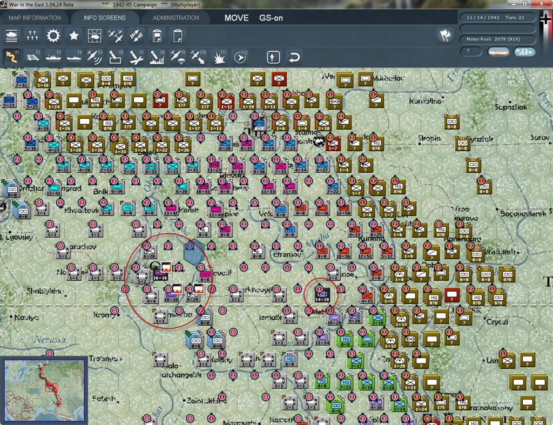
Task: Click the crossed arrows battle icon
Action: [136, 36]
